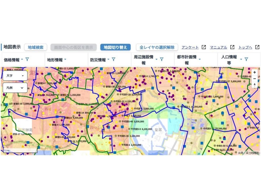Viewport: 261px width, 196px height.
Task: Click the external link icon beside アンケート
Action: (x=204, y=47)
